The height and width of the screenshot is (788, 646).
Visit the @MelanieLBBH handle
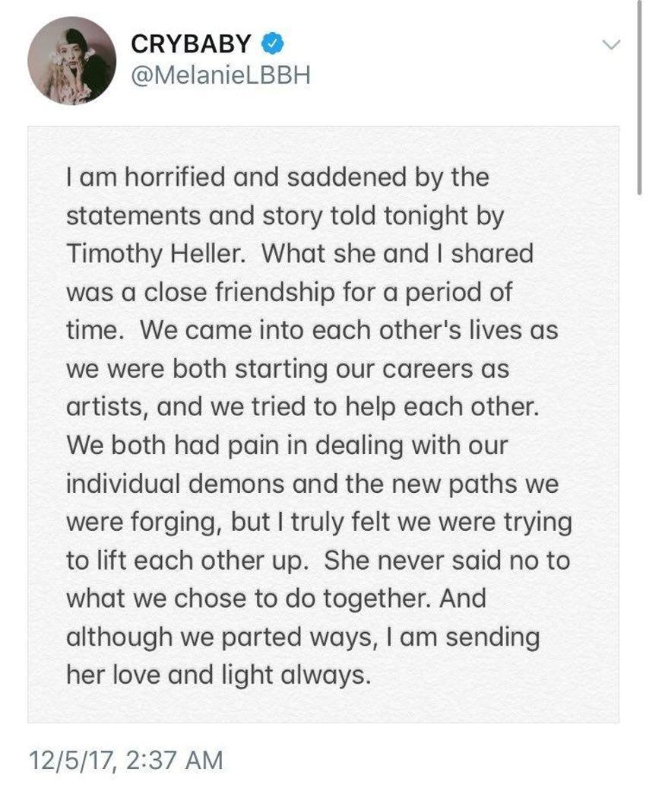[220, 75]
